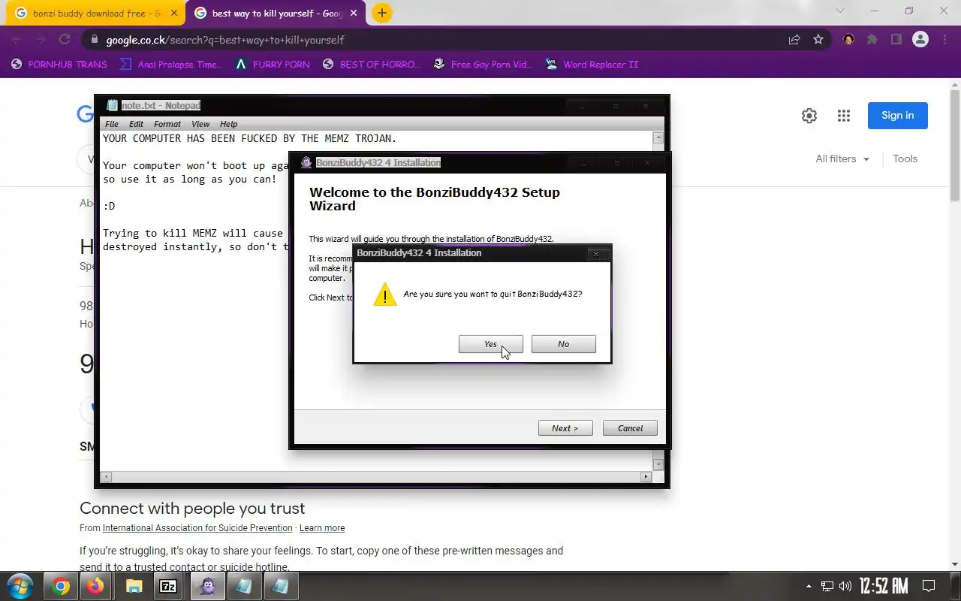
Task: Click the avatar extension icon in Chrome toolbar
Action: (848, 40)
